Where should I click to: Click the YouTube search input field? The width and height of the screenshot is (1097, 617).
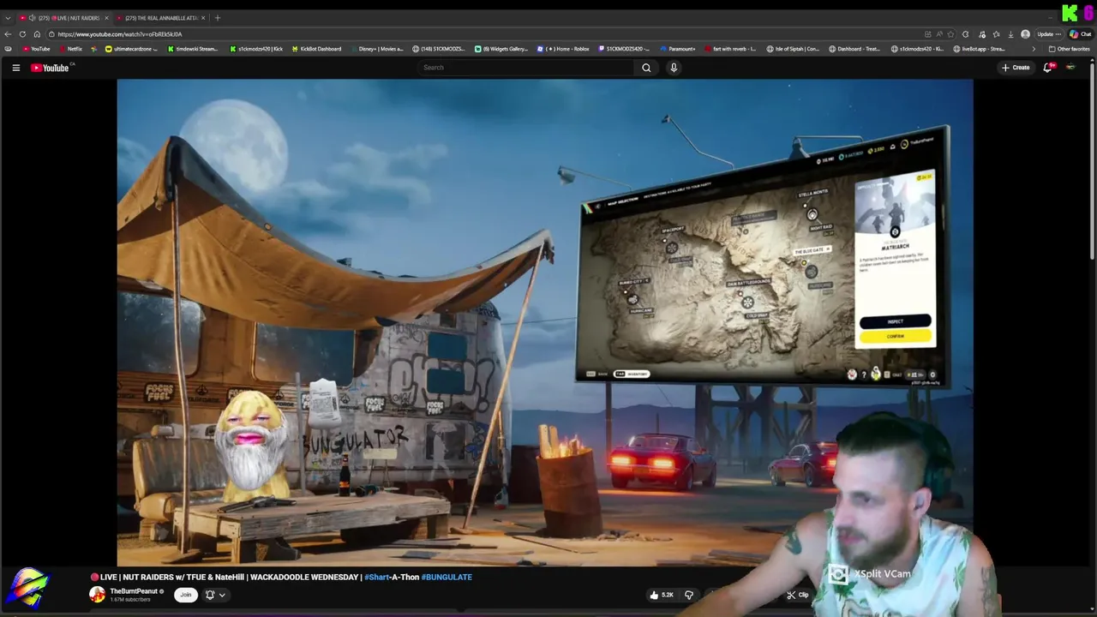[527, 68]
